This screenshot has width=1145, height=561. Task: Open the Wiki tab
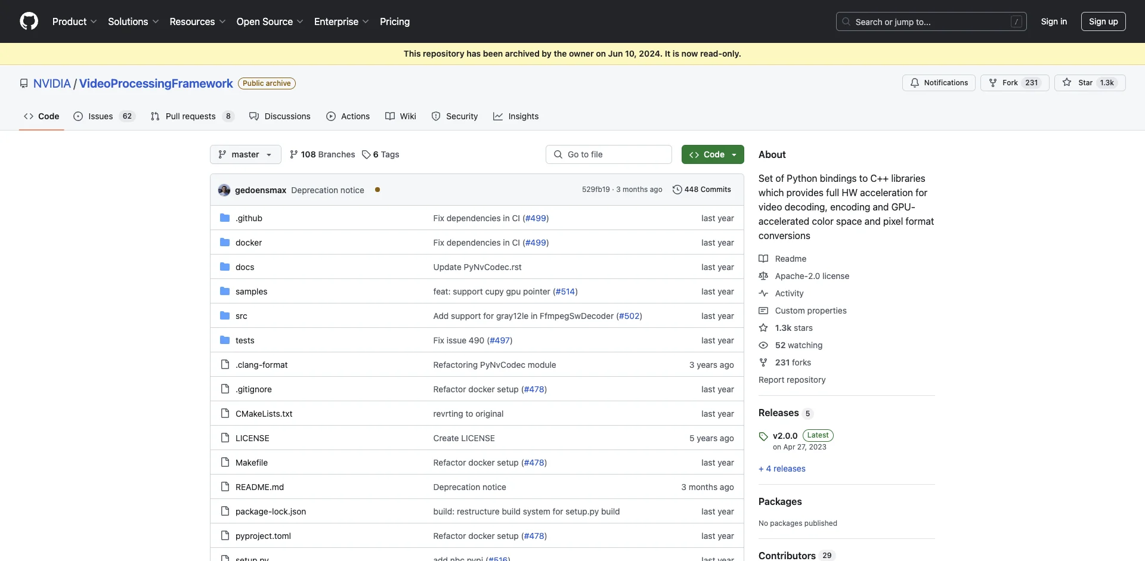pos(401,116)
